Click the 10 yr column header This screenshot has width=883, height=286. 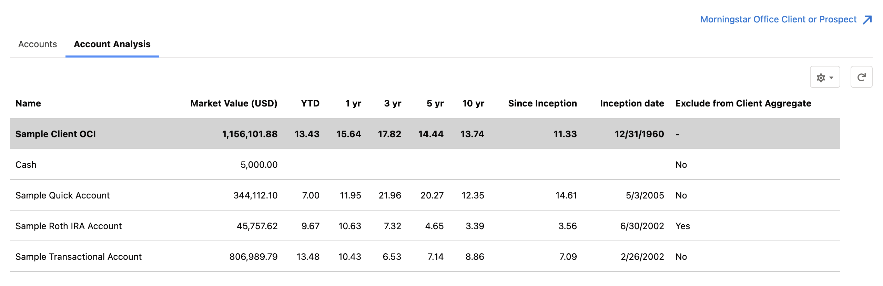click(x=473, y=103)
